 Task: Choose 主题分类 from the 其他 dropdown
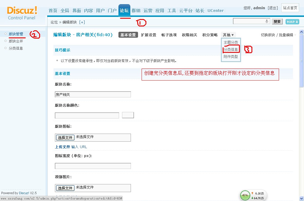coord(231,42)
